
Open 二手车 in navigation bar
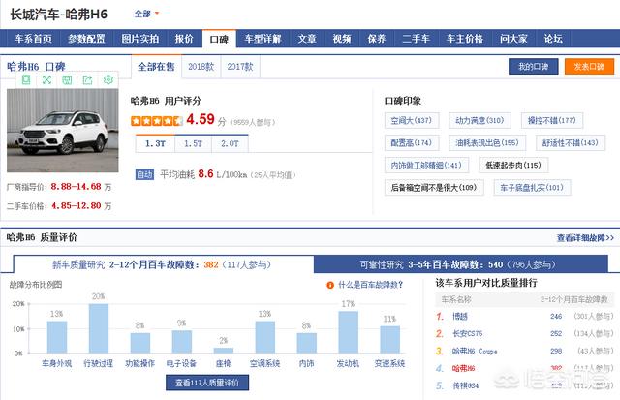tap(416, 39)
